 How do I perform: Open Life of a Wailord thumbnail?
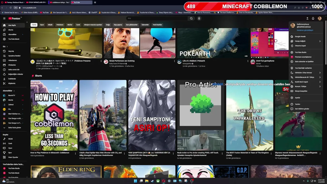213,43
